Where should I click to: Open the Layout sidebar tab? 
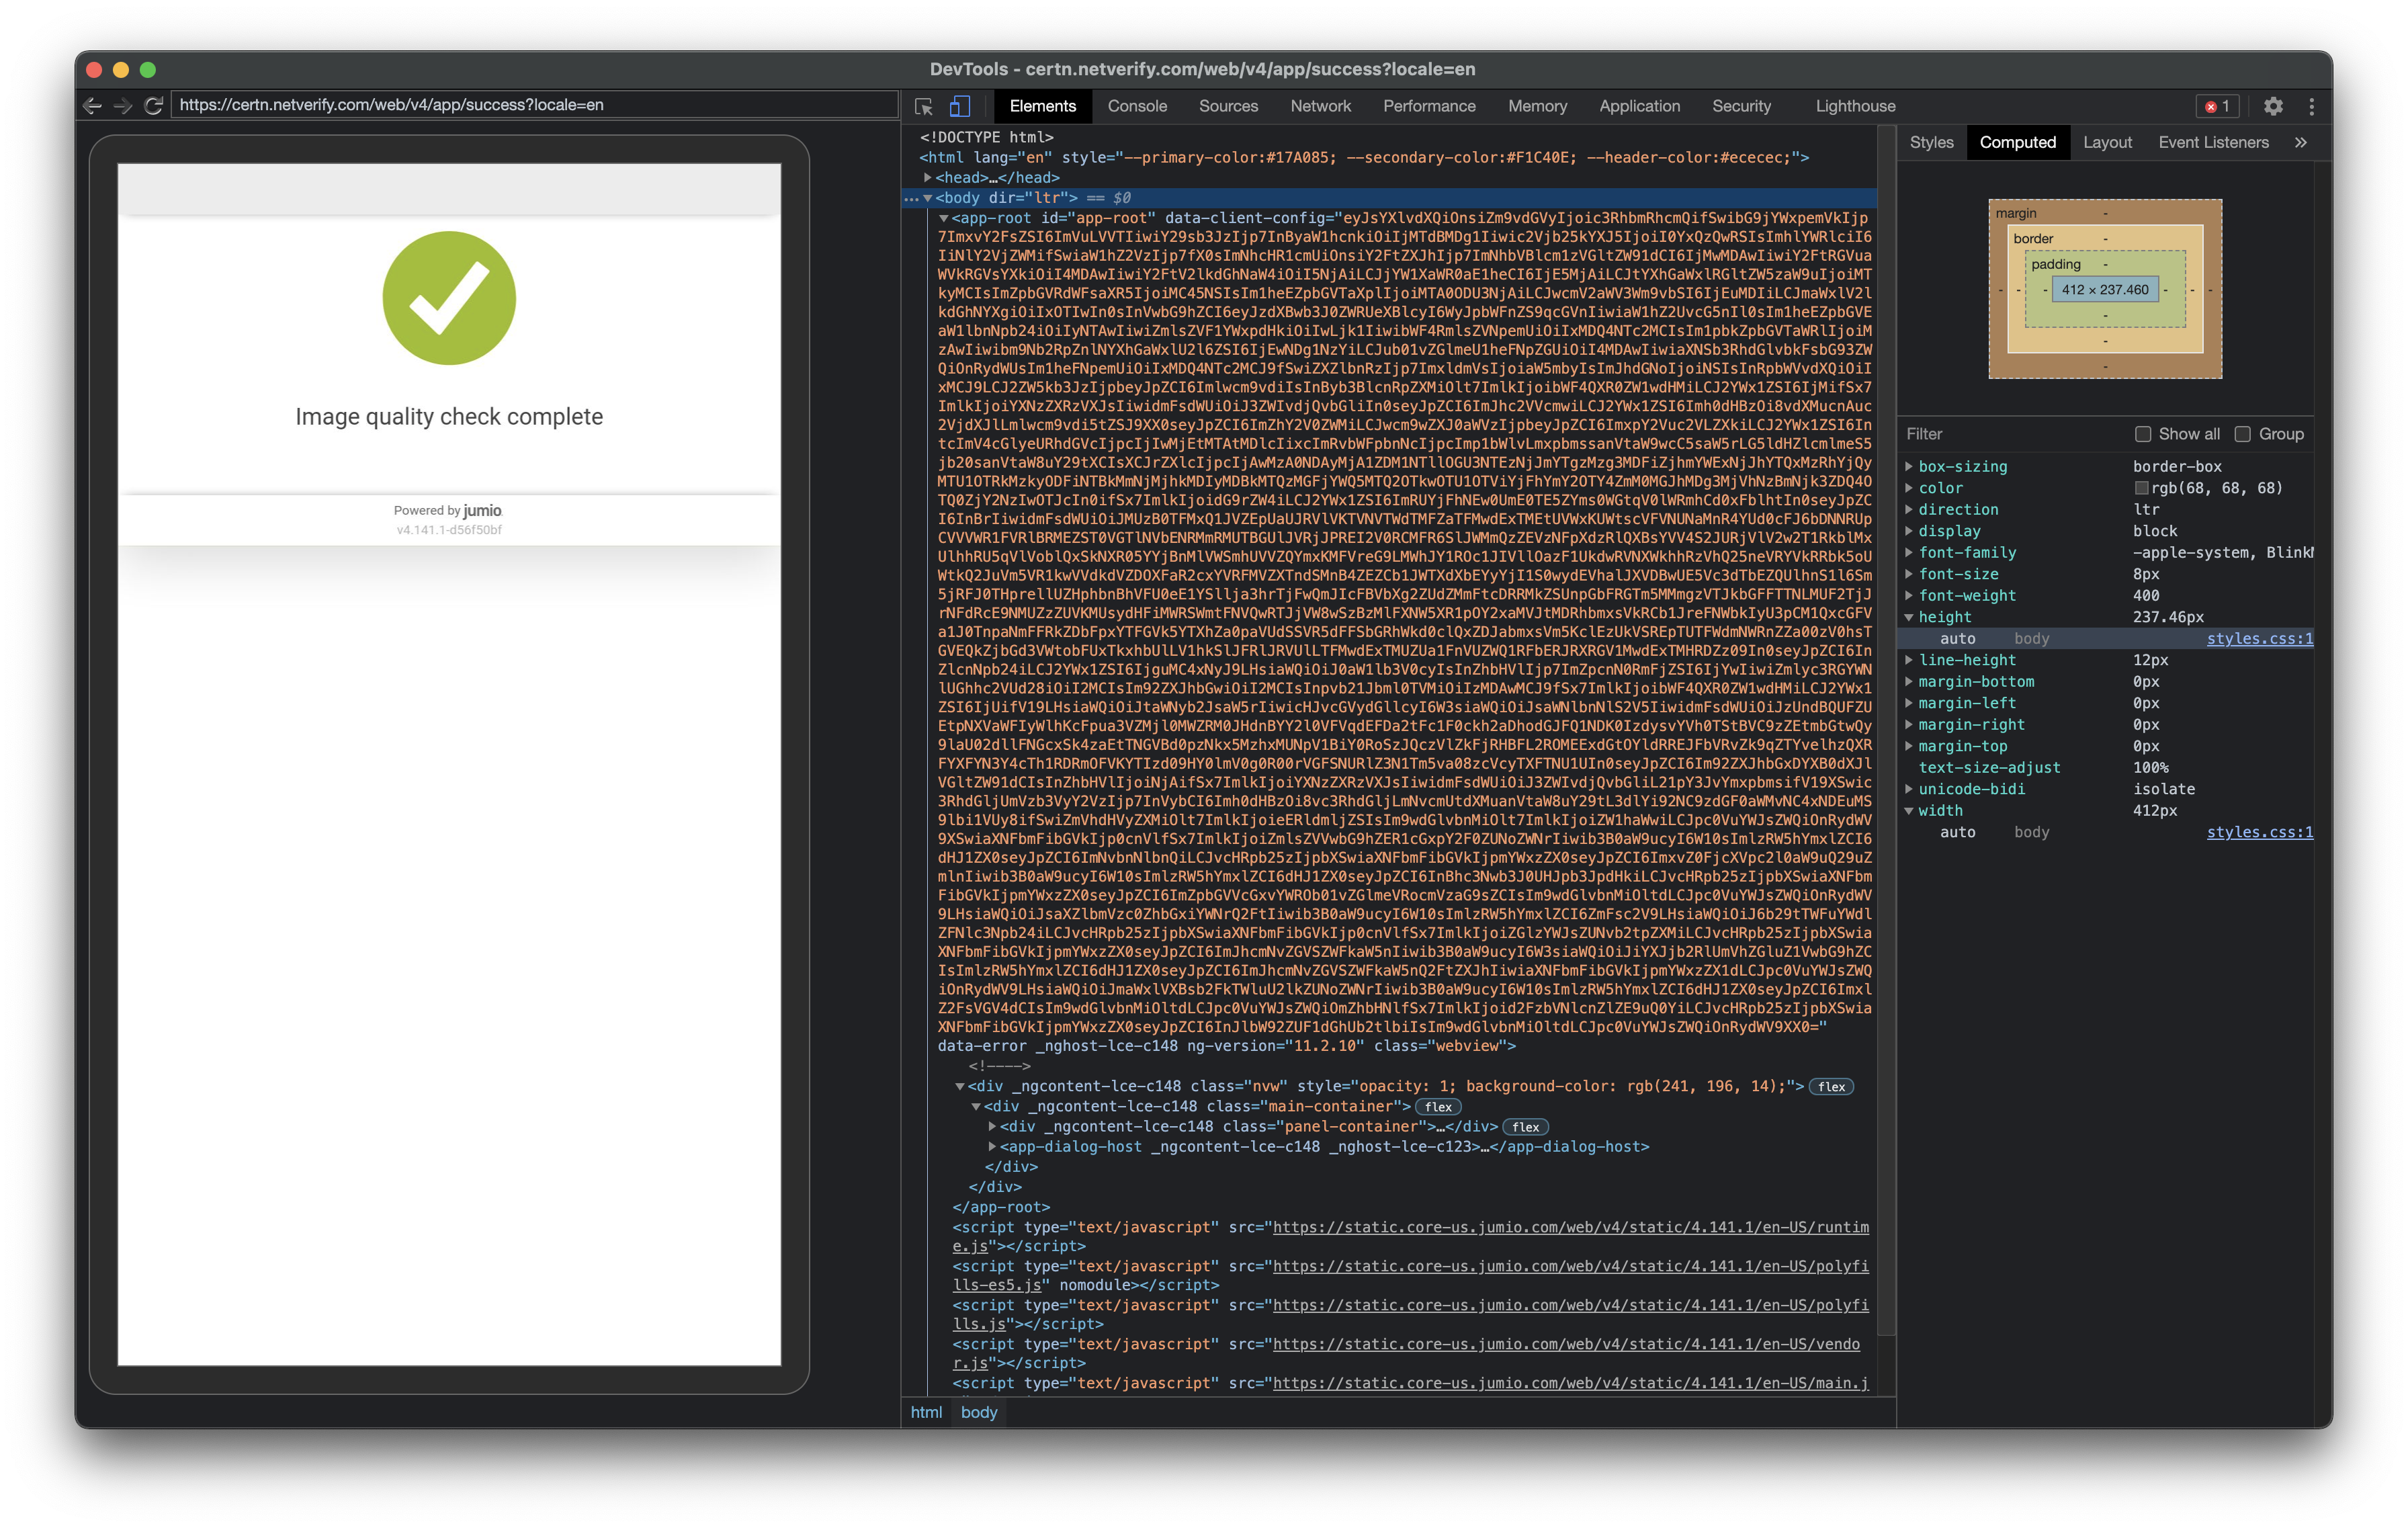(2107, 142)
